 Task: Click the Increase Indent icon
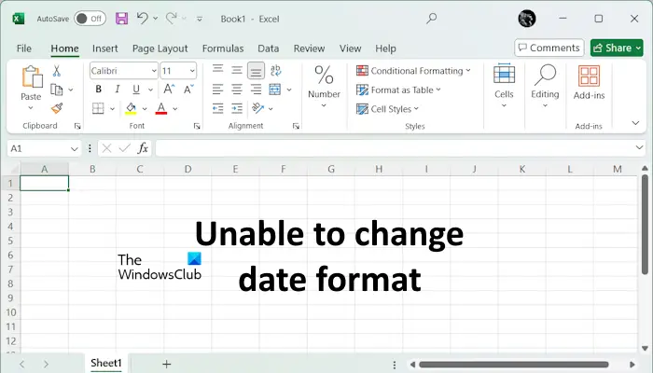(x=237, y=109)
